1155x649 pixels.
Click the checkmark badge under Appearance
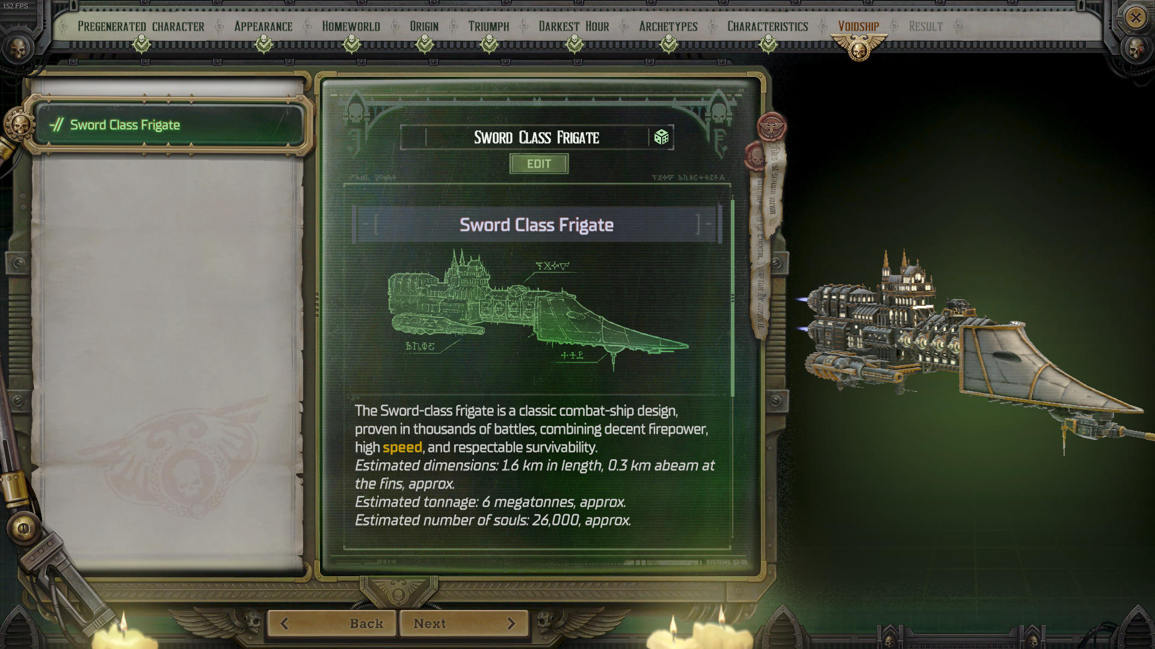[263, 44]
